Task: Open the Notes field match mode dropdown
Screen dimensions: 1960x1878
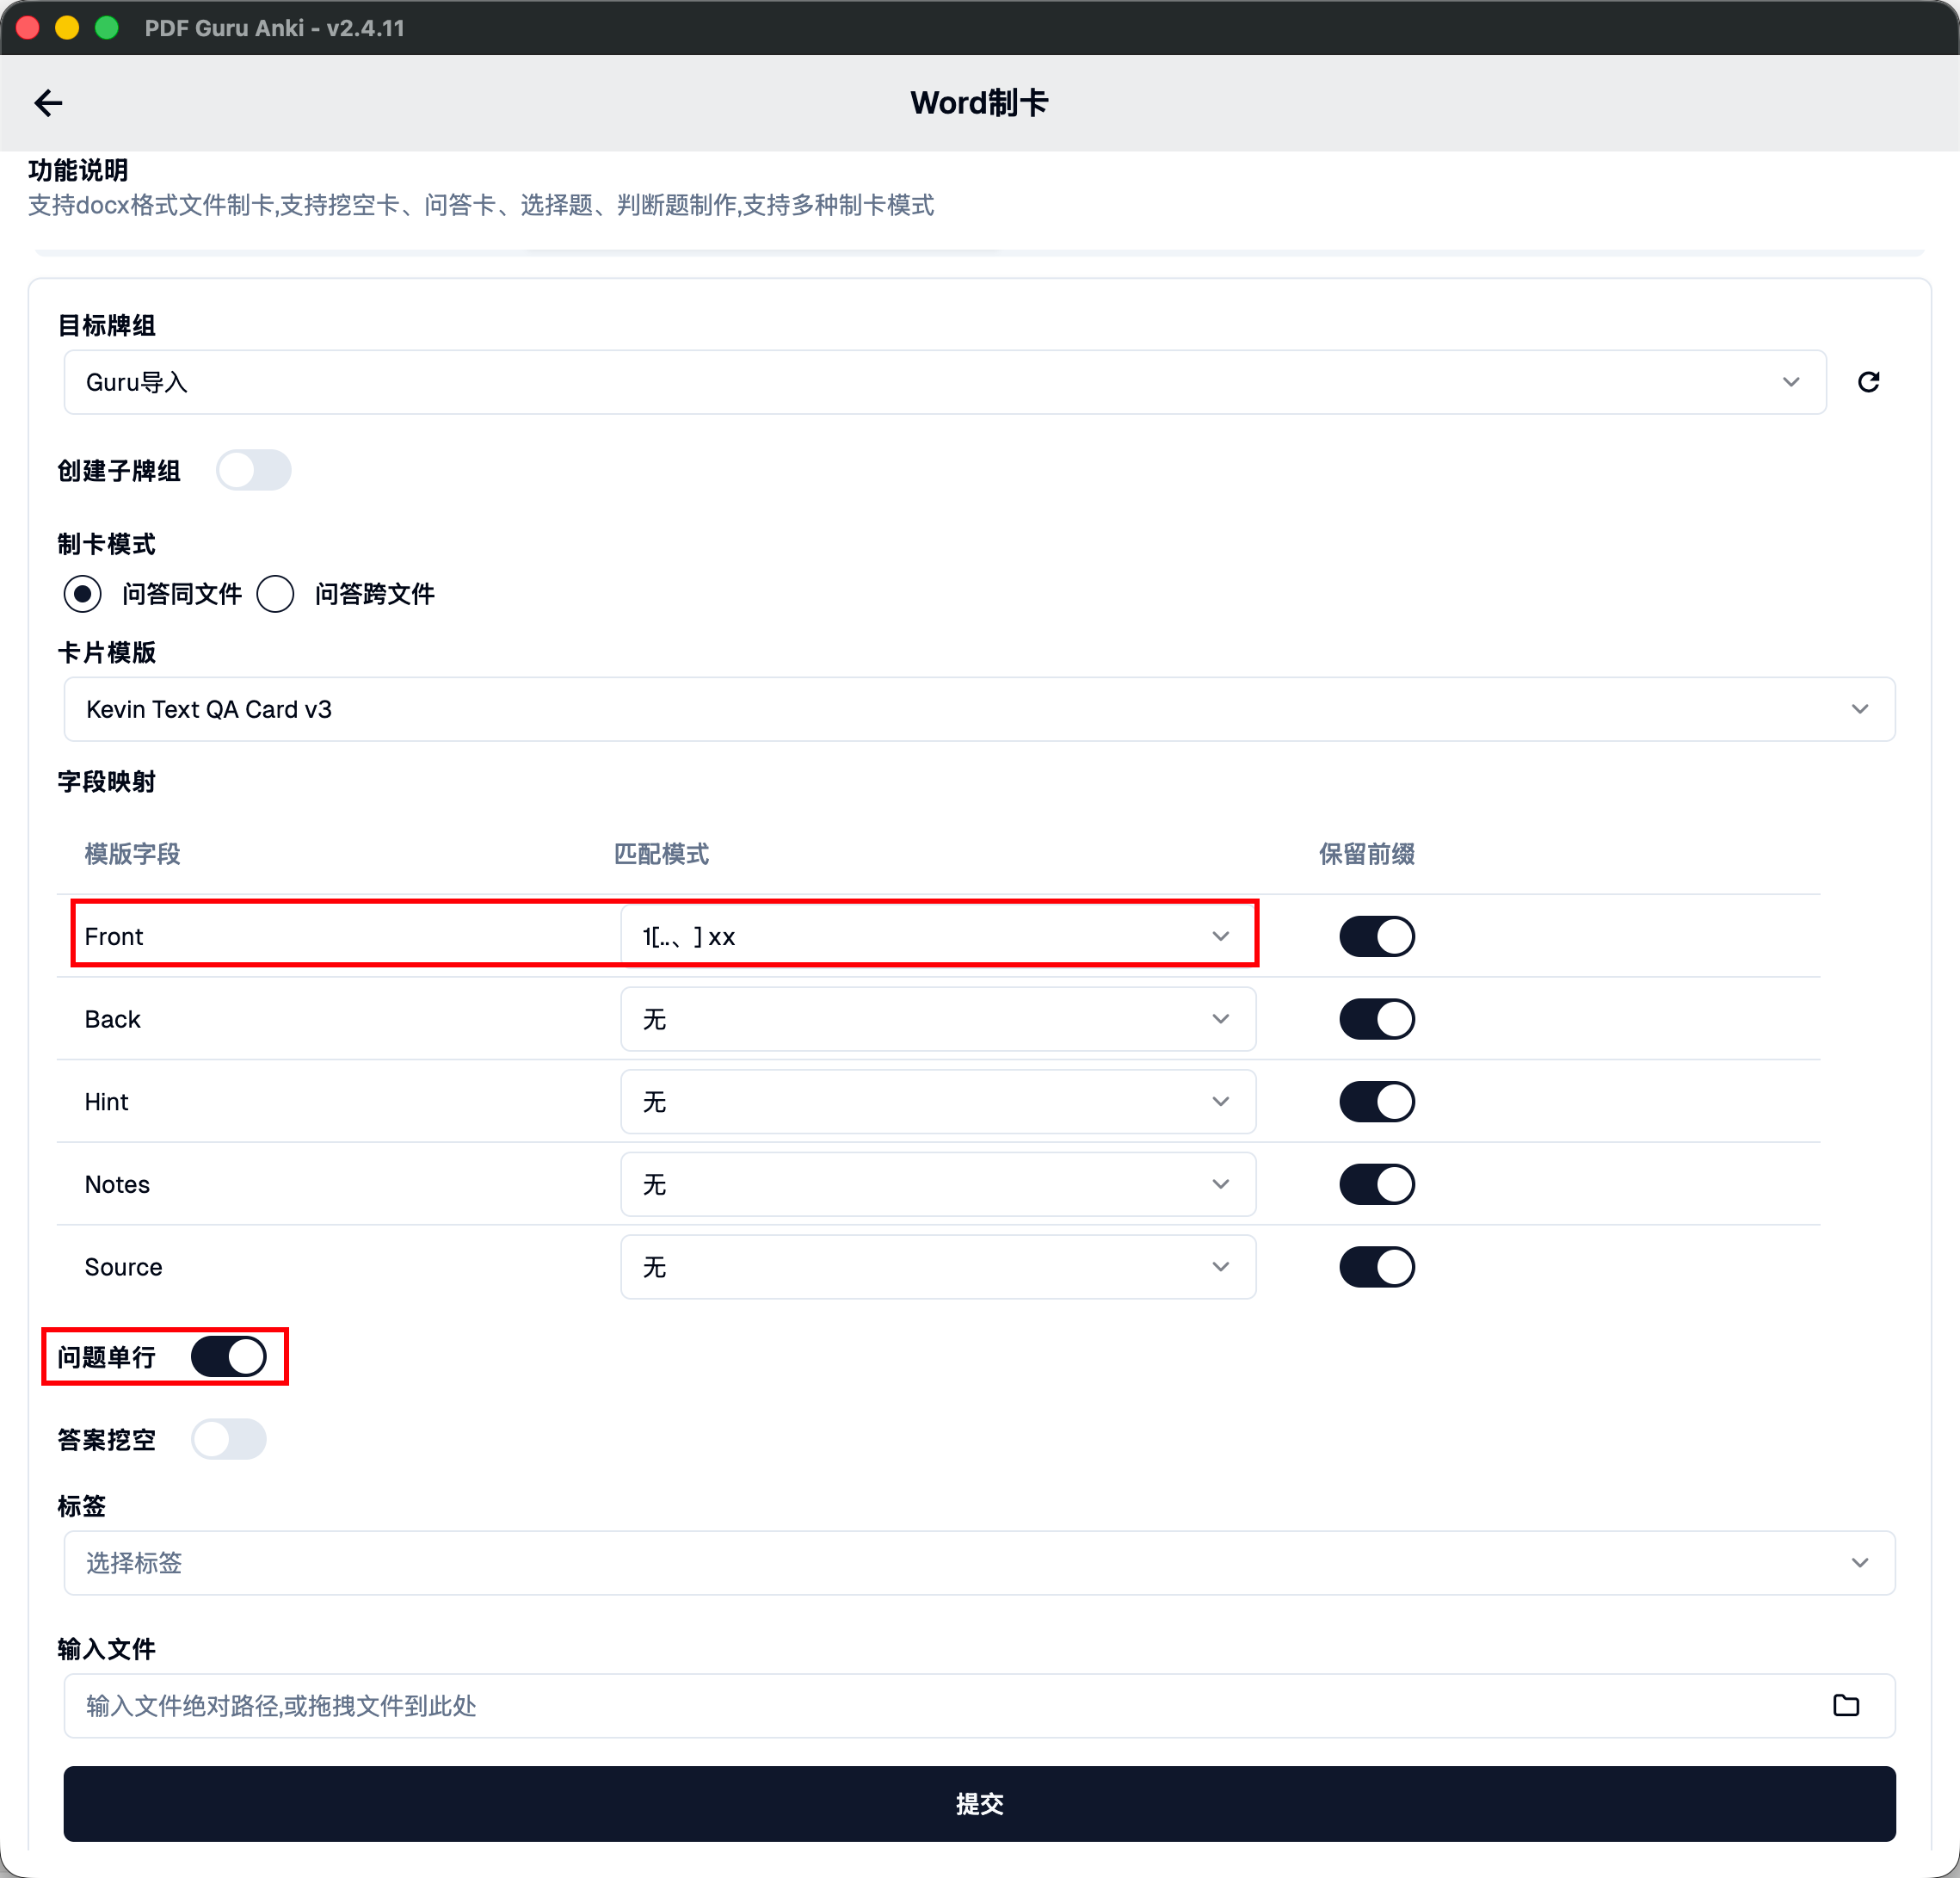Action: pos(937,1184)
